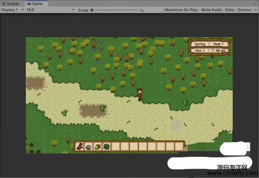Switch to the Scene tab

click(11, 4)
